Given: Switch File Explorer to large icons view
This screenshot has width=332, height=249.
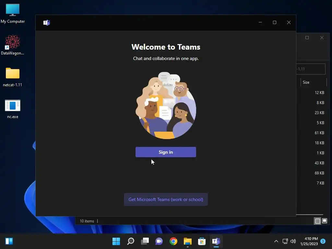Looking at the screenshot, I should click(325, 221).
